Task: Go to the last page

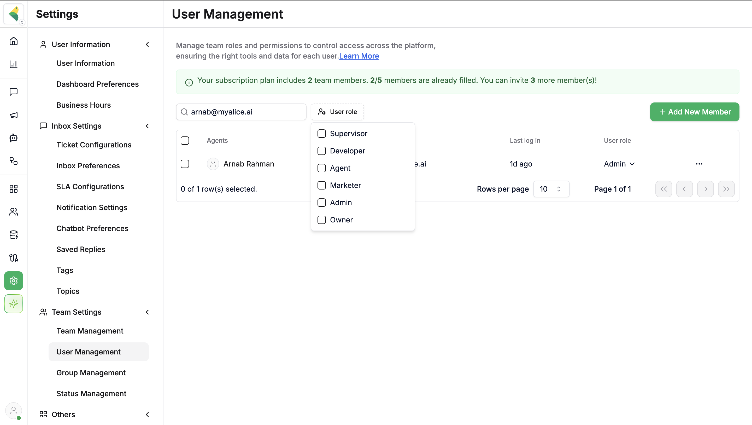Action: point(726,189)
